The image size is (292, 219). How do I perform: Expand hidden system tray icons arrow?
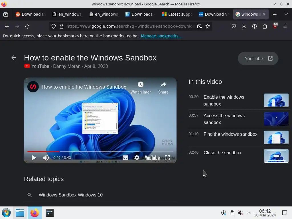pyautogui.click(x=249, y=213)
